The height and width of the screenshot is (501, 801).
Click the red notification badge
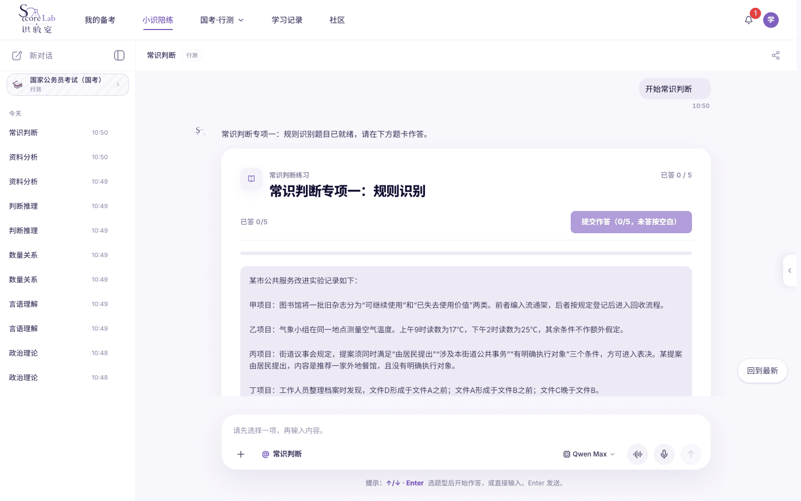(x=755, y=13)
